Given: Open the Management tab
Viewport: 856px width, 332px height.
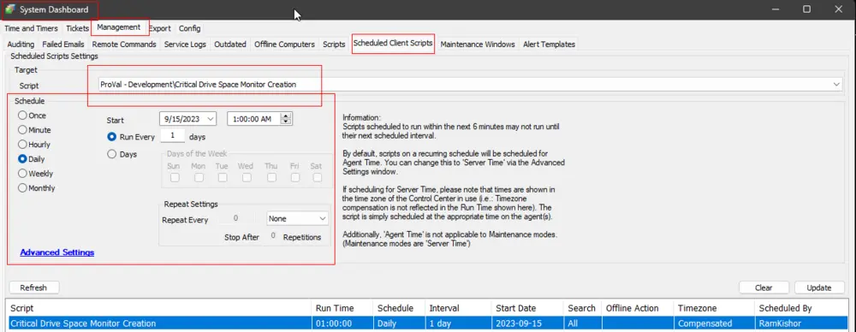Looking at the screenshot, I should coord(118,27).
